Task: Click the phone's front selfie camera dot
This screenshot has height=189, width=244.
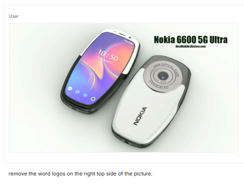Action: pos(130,37)
